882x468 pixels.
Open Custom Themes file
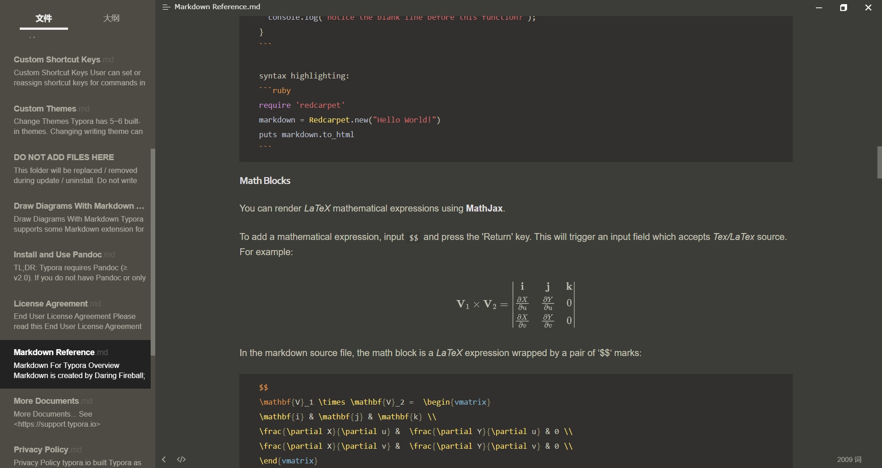(x=75, y=120)
